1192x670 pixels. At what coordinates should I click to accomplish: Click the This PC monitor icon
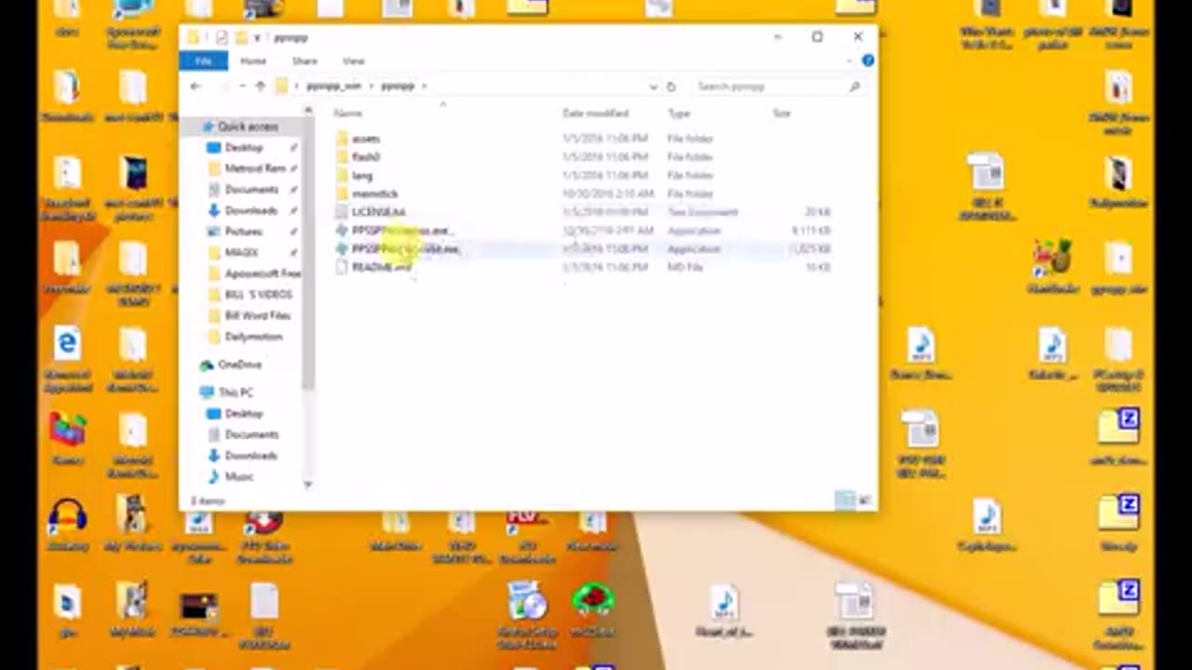[x=207, y=393]
